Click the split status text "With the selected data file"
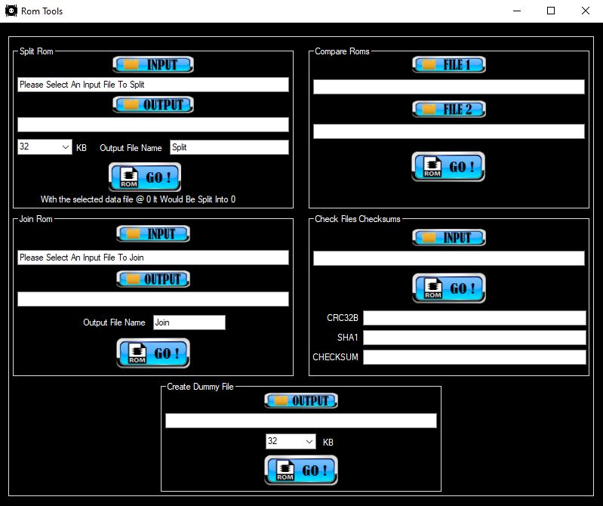 [x=138, y=199]
